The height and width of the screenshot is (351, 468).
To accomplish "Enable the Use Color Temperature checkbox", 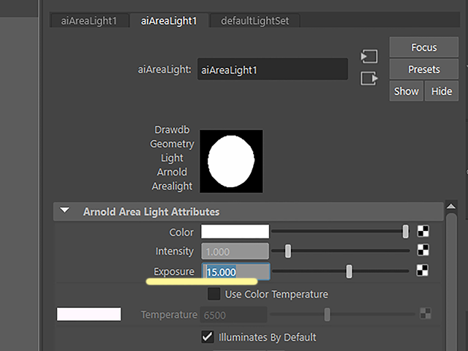I will tap(214, 294).
